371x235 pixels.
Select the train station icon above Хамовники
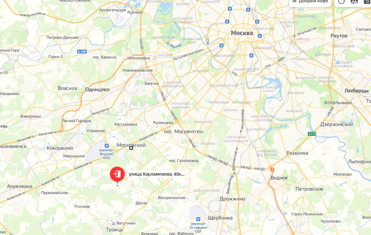221,45
